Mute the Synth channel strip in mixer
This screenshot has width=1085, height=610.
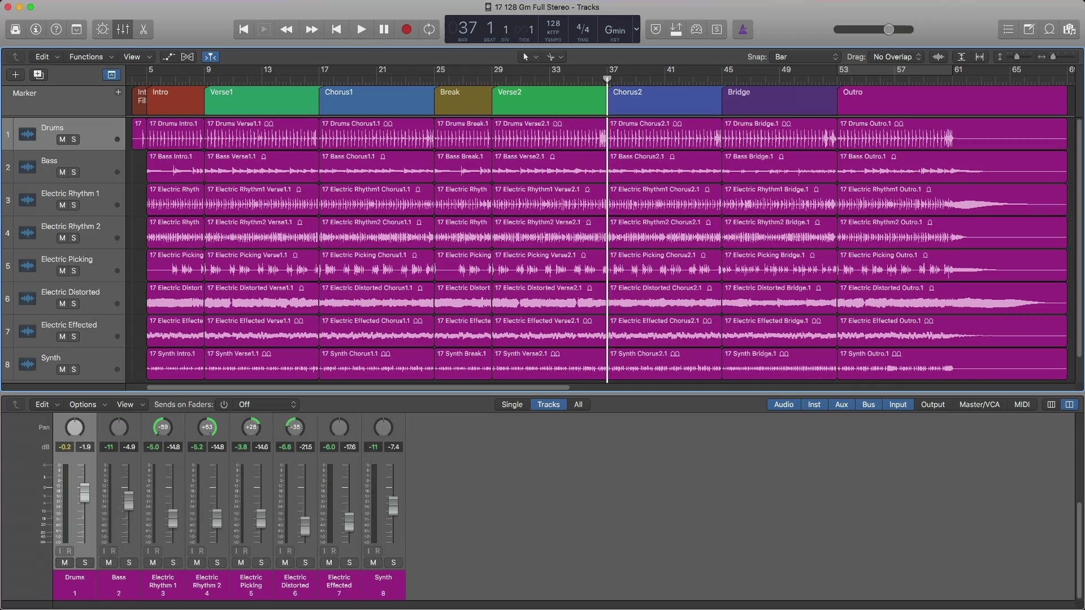pyautogui.click(x=373, y=563)
